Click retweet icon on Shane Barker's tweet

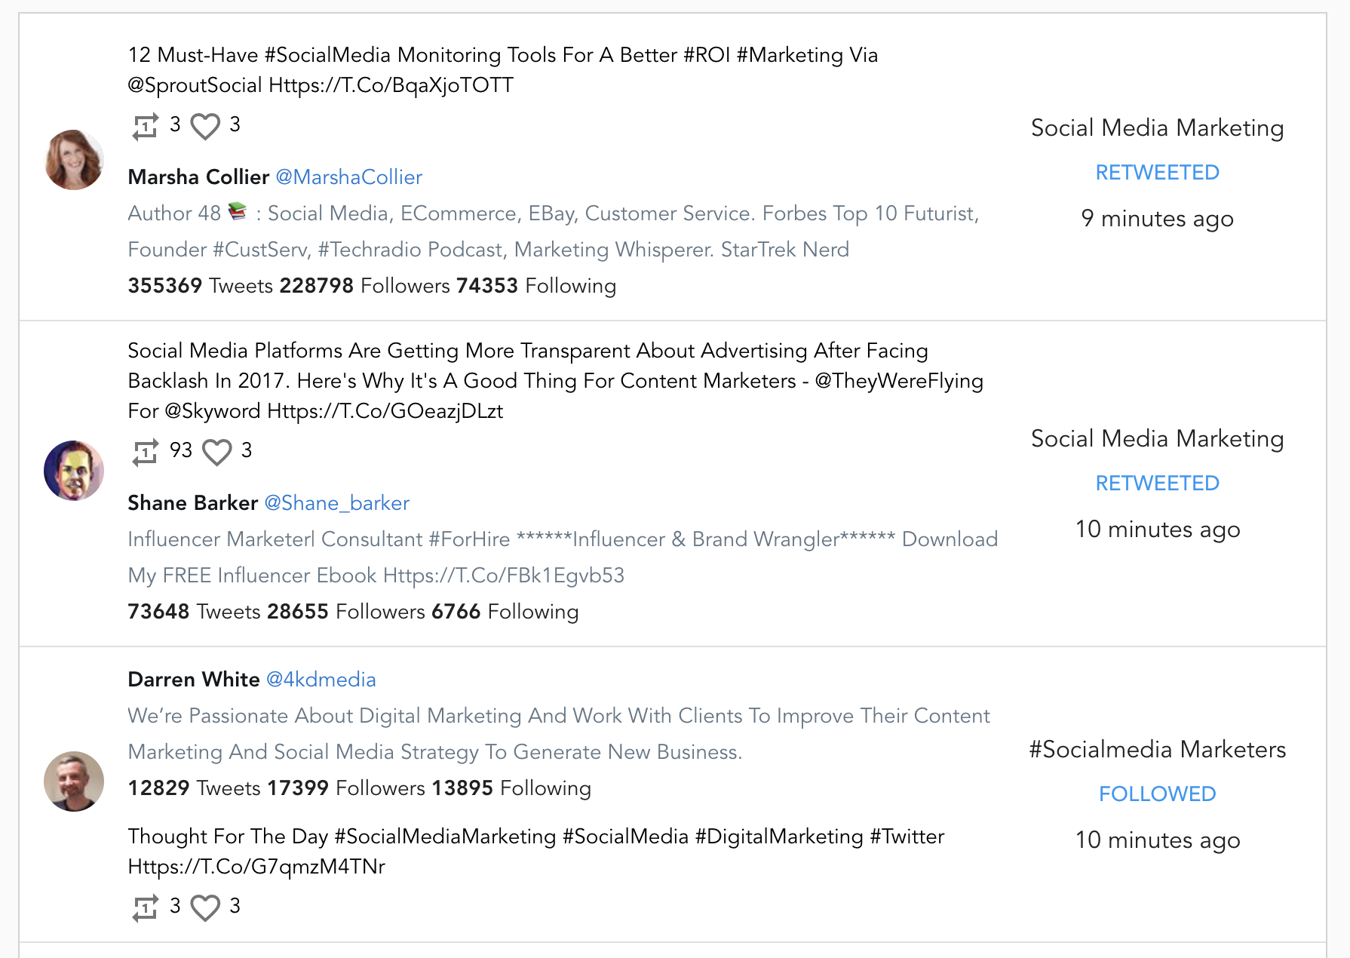146,452
